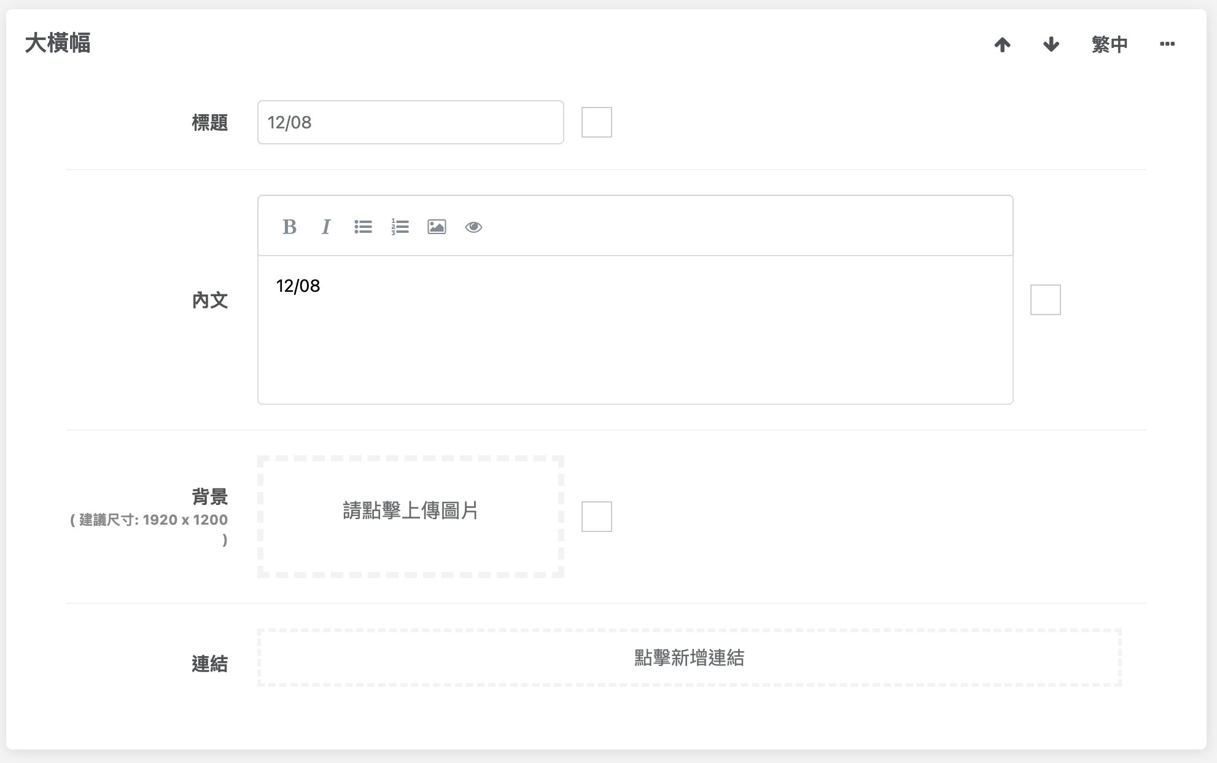Toggle bold formatting in editor
Viewport: 1217px width, 763px height.
[x=289, y=227]
